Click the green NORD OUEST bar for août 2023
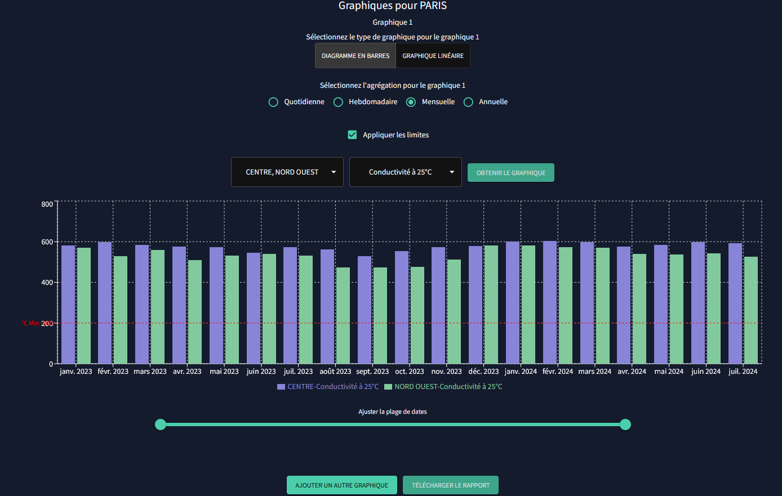Image resolution: width=782 pixels, height=496 pixels. 343,315
